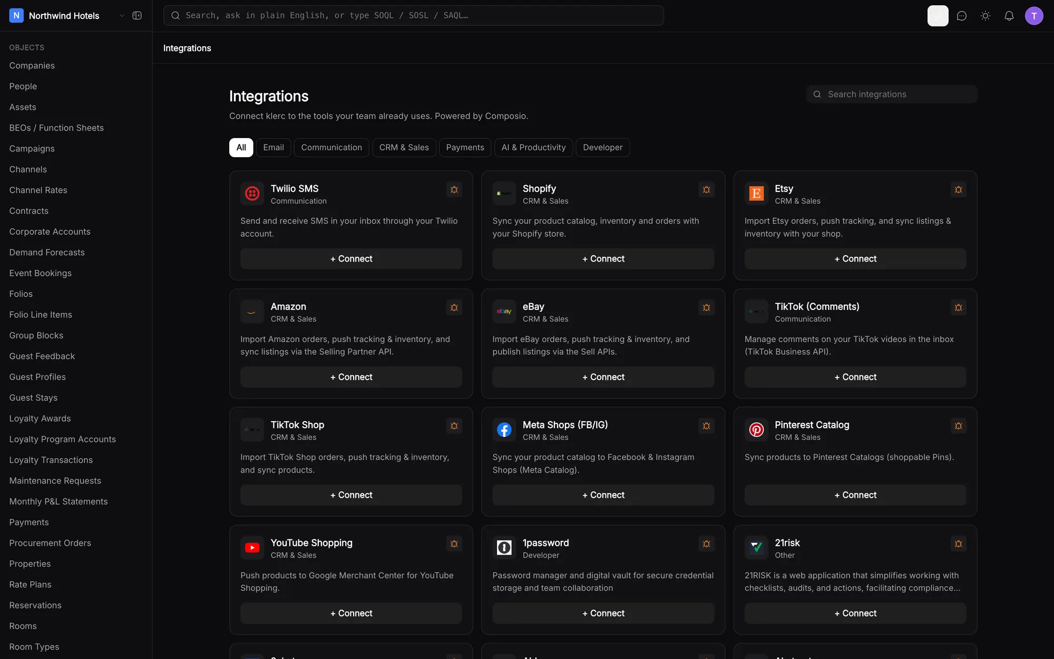The height and width of the screenshot is (659, 1054).
Task: Click the Etsy logo icon
Action: [x=756, y=193]
